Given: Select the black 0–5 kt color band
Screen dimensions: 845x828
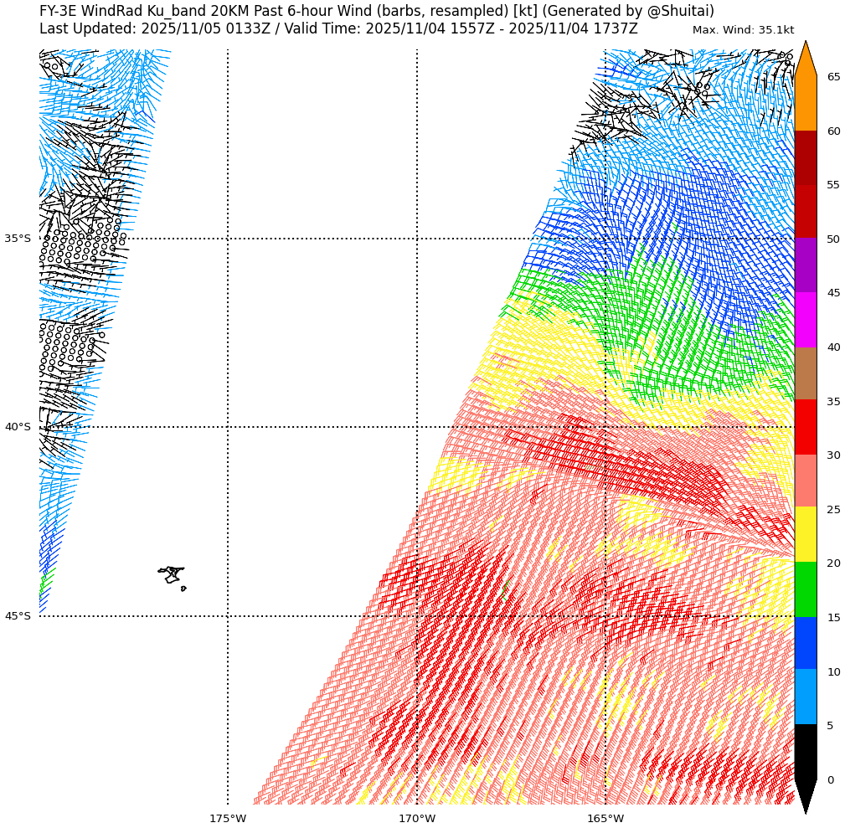Looking at the screenshot, I should [805, 752].
